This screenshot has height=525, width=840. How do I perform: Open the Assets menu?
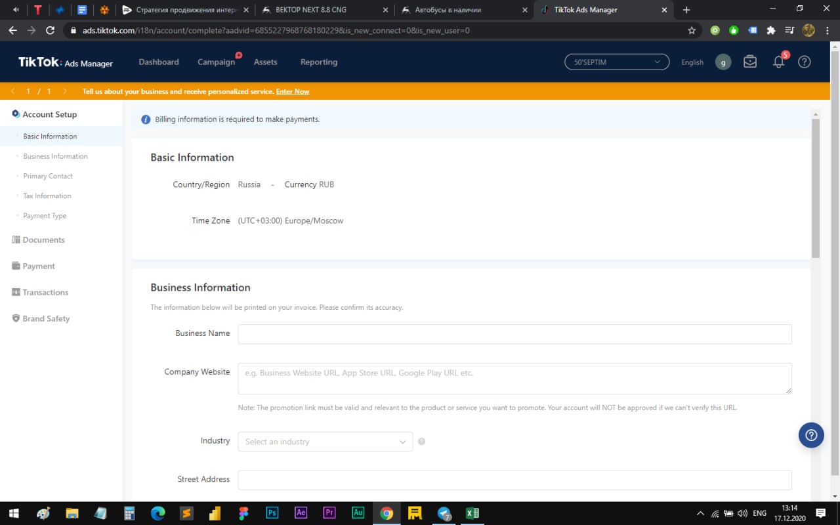pos(266,62)
